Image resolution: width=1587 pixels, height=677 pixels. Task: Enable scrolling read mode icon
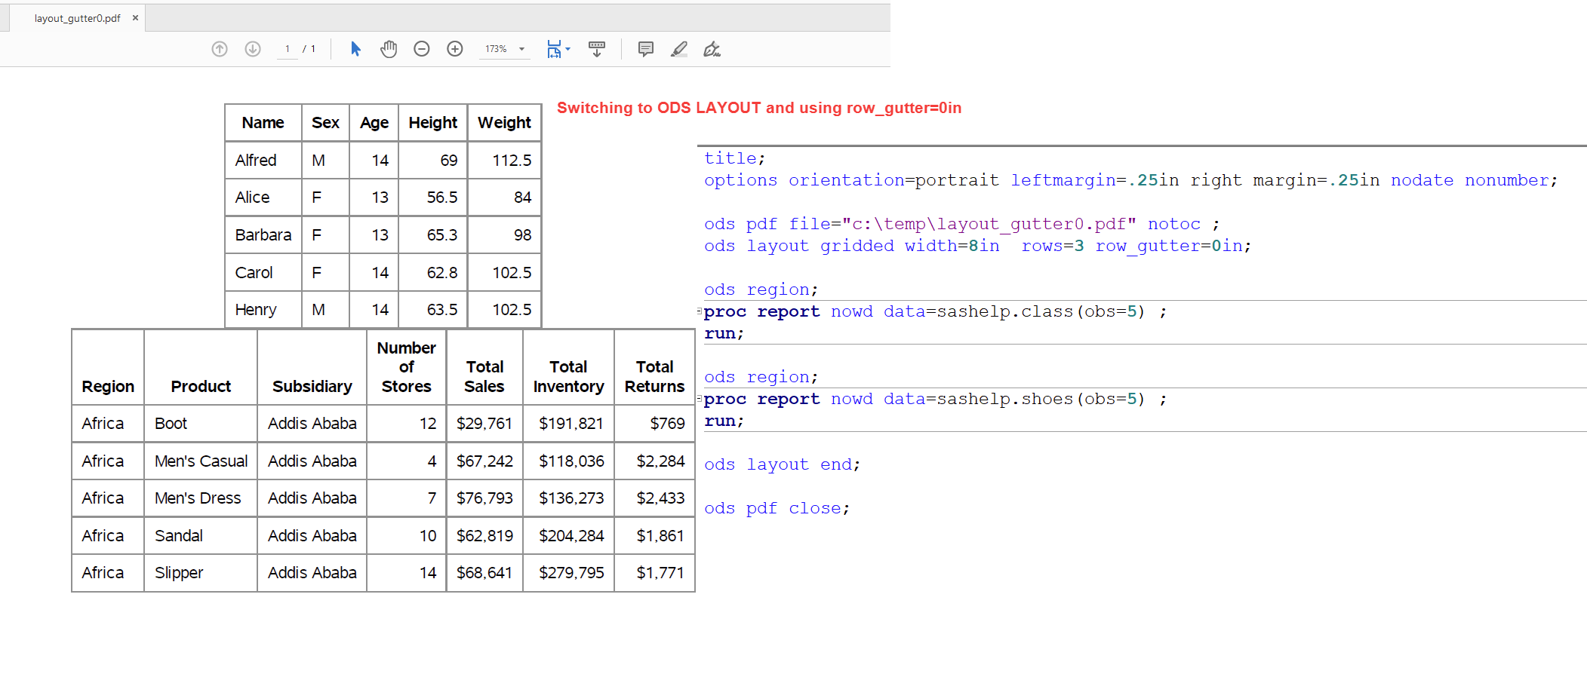click(x=597, y=49)
